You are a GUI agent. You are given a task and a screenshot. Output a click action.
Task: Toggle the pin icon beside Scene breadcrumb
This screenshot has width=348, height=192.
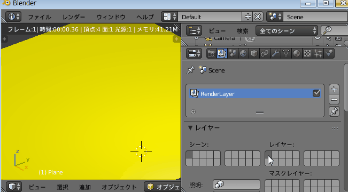[191, 70]
